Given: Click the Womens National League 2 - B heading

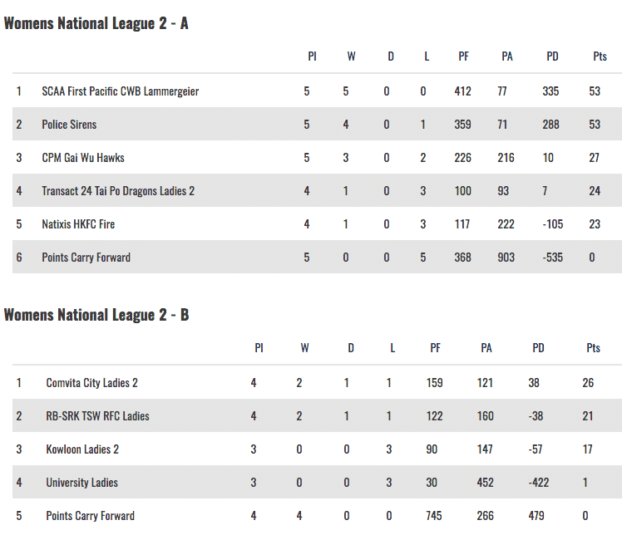Looking at the screenshot, I should (96, 315).
